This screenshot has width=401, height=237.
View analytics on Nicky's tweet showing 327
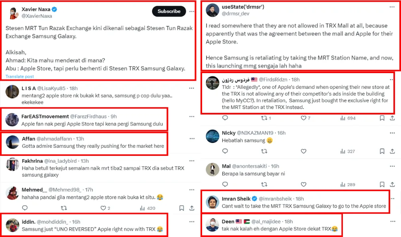[x=343, y=151]
